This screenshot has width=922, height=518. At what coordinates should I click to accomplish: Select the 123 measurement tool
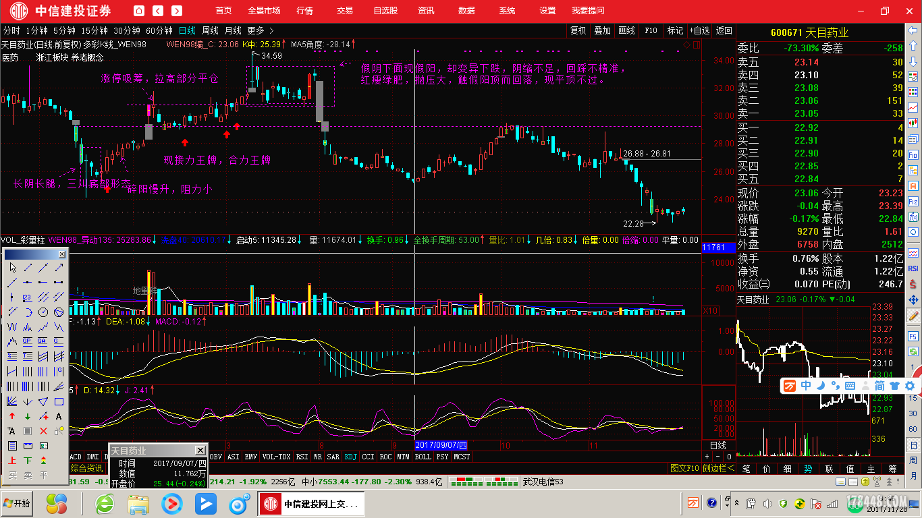point(28,297)
